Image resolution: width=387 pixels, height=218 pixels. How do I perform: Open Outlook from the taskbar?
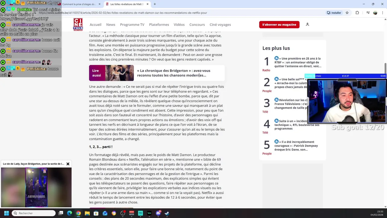click(105, 213)
